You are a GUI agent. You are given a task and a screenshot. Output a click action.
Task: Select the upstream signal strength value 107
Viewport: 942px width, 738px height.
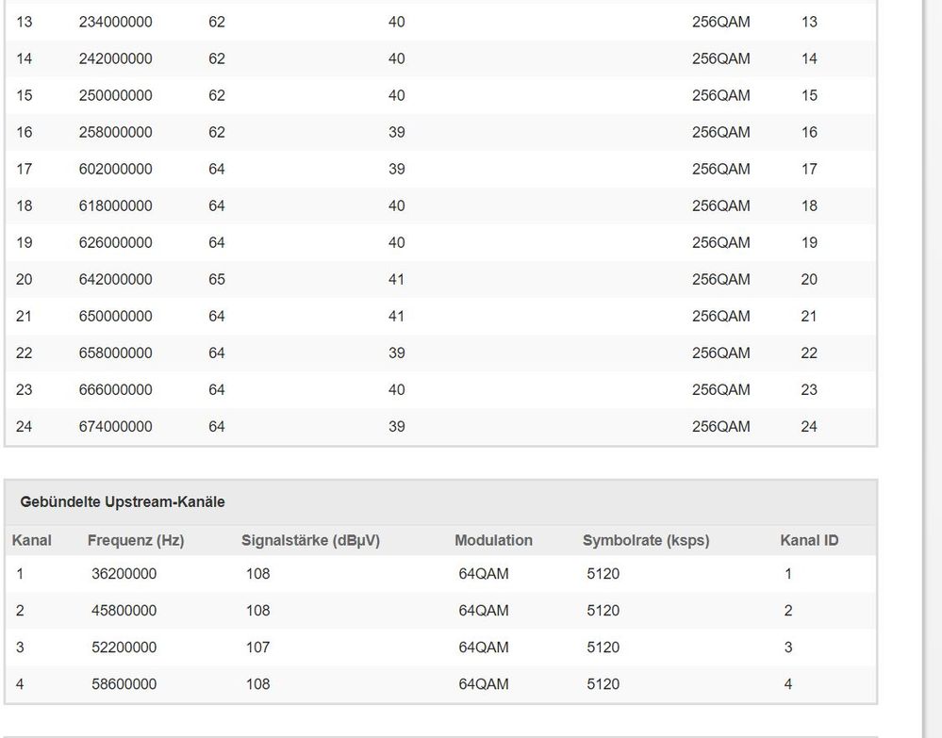(257, 647)
